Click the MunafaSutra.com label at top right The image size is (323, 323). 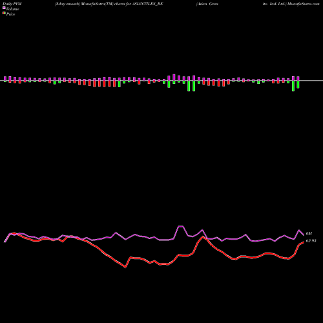pos(304,4)
